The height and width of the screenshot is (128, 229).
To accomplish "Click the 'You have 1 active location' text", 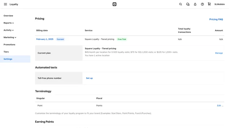I will pos(97,55).
